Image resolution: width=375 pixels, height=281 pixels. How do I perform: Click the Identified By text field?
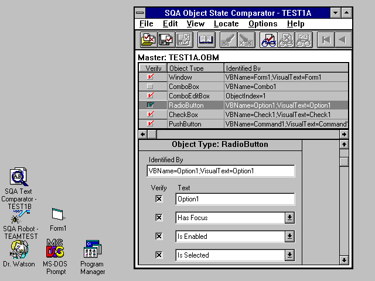point(221,171)
